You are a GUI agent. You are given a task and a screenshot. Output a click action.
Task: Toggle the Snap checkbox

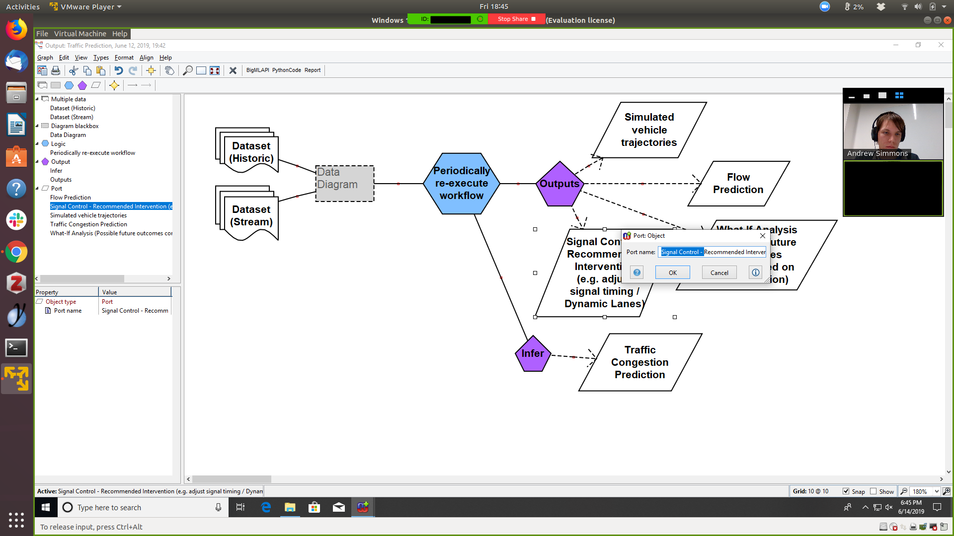click(x=846, y=491)
